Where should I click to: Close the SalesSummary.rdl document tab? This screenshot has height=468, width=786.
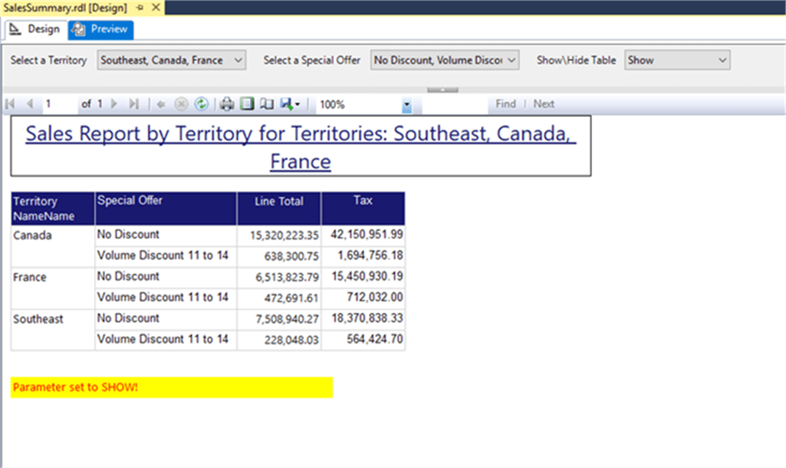[156, 7]
